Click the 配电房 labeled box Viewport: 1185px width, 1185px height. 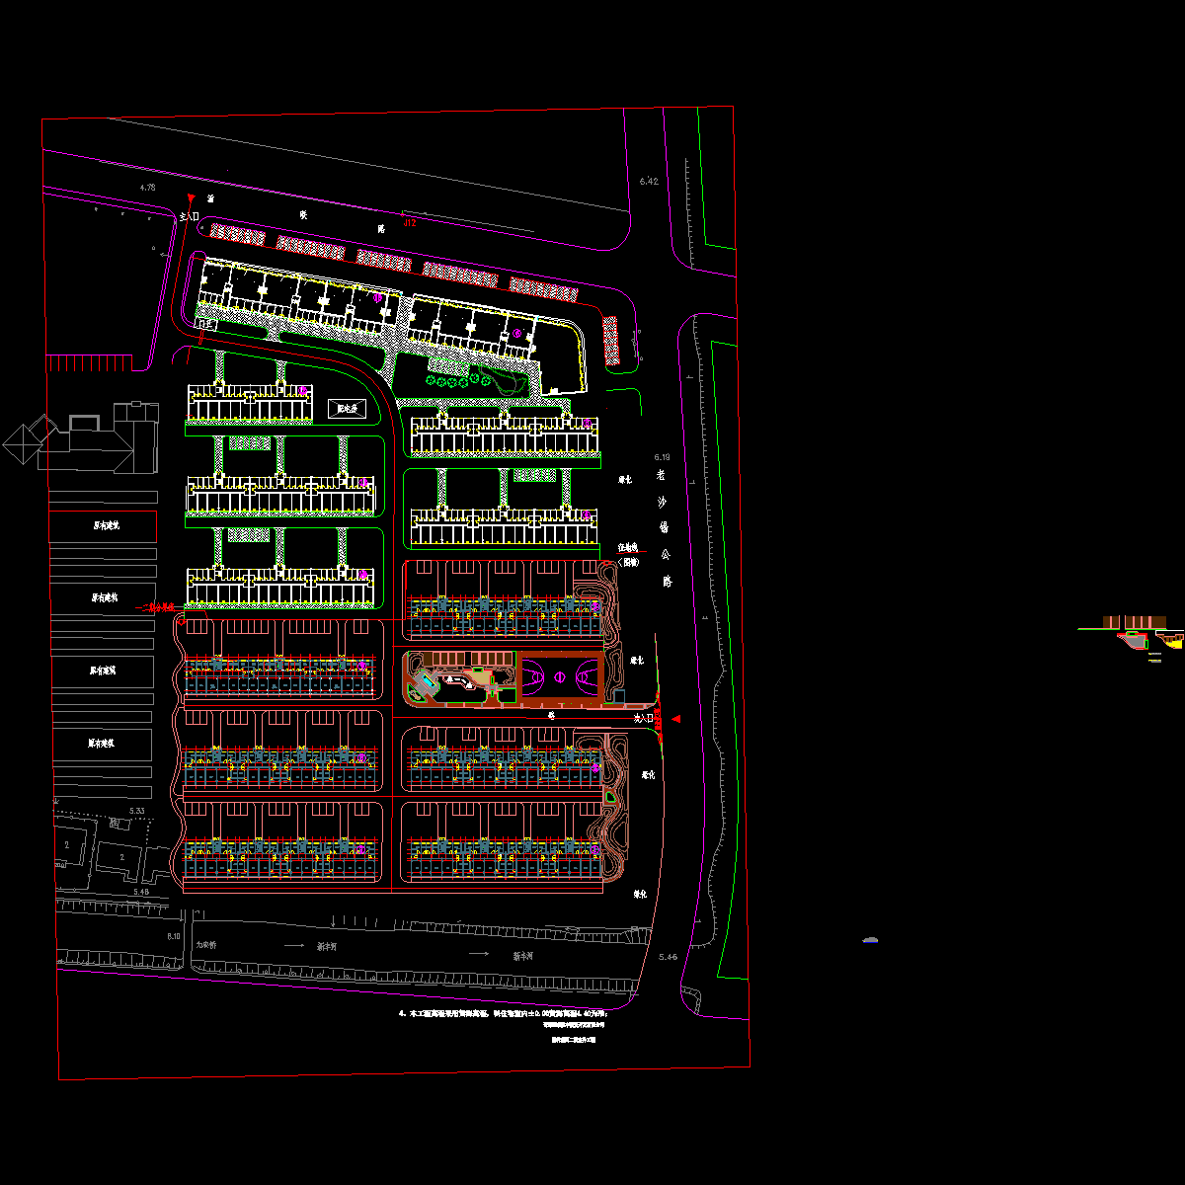(348, 408)
